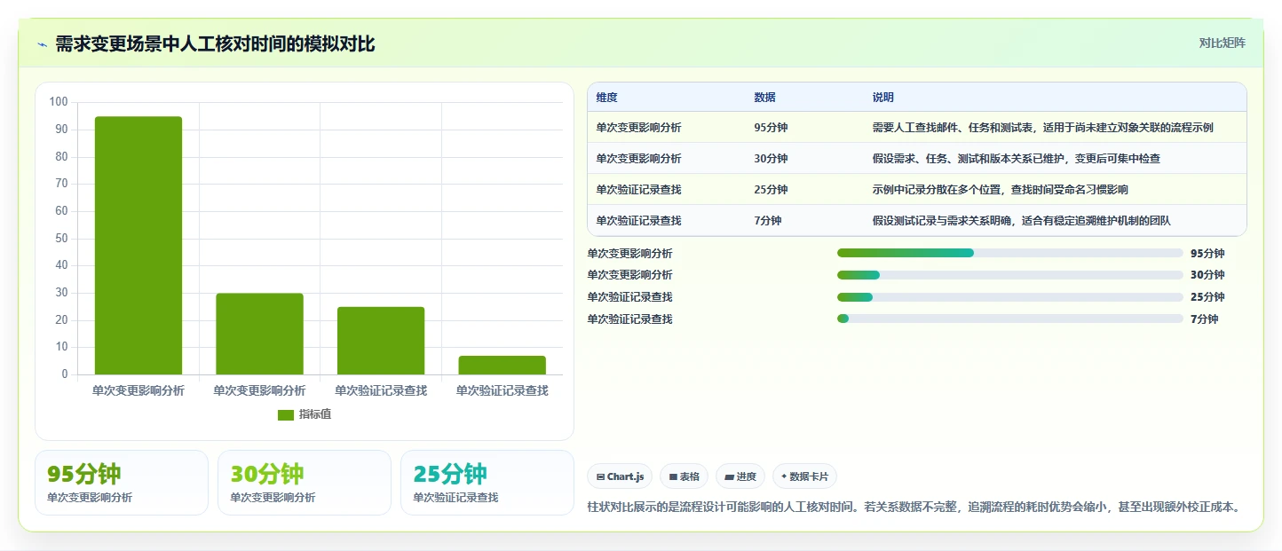The height and width of the screenshot is (551, 1282).
Task: Click the 数据 column header
Action: pyautogui.click(x=764, y=98)
